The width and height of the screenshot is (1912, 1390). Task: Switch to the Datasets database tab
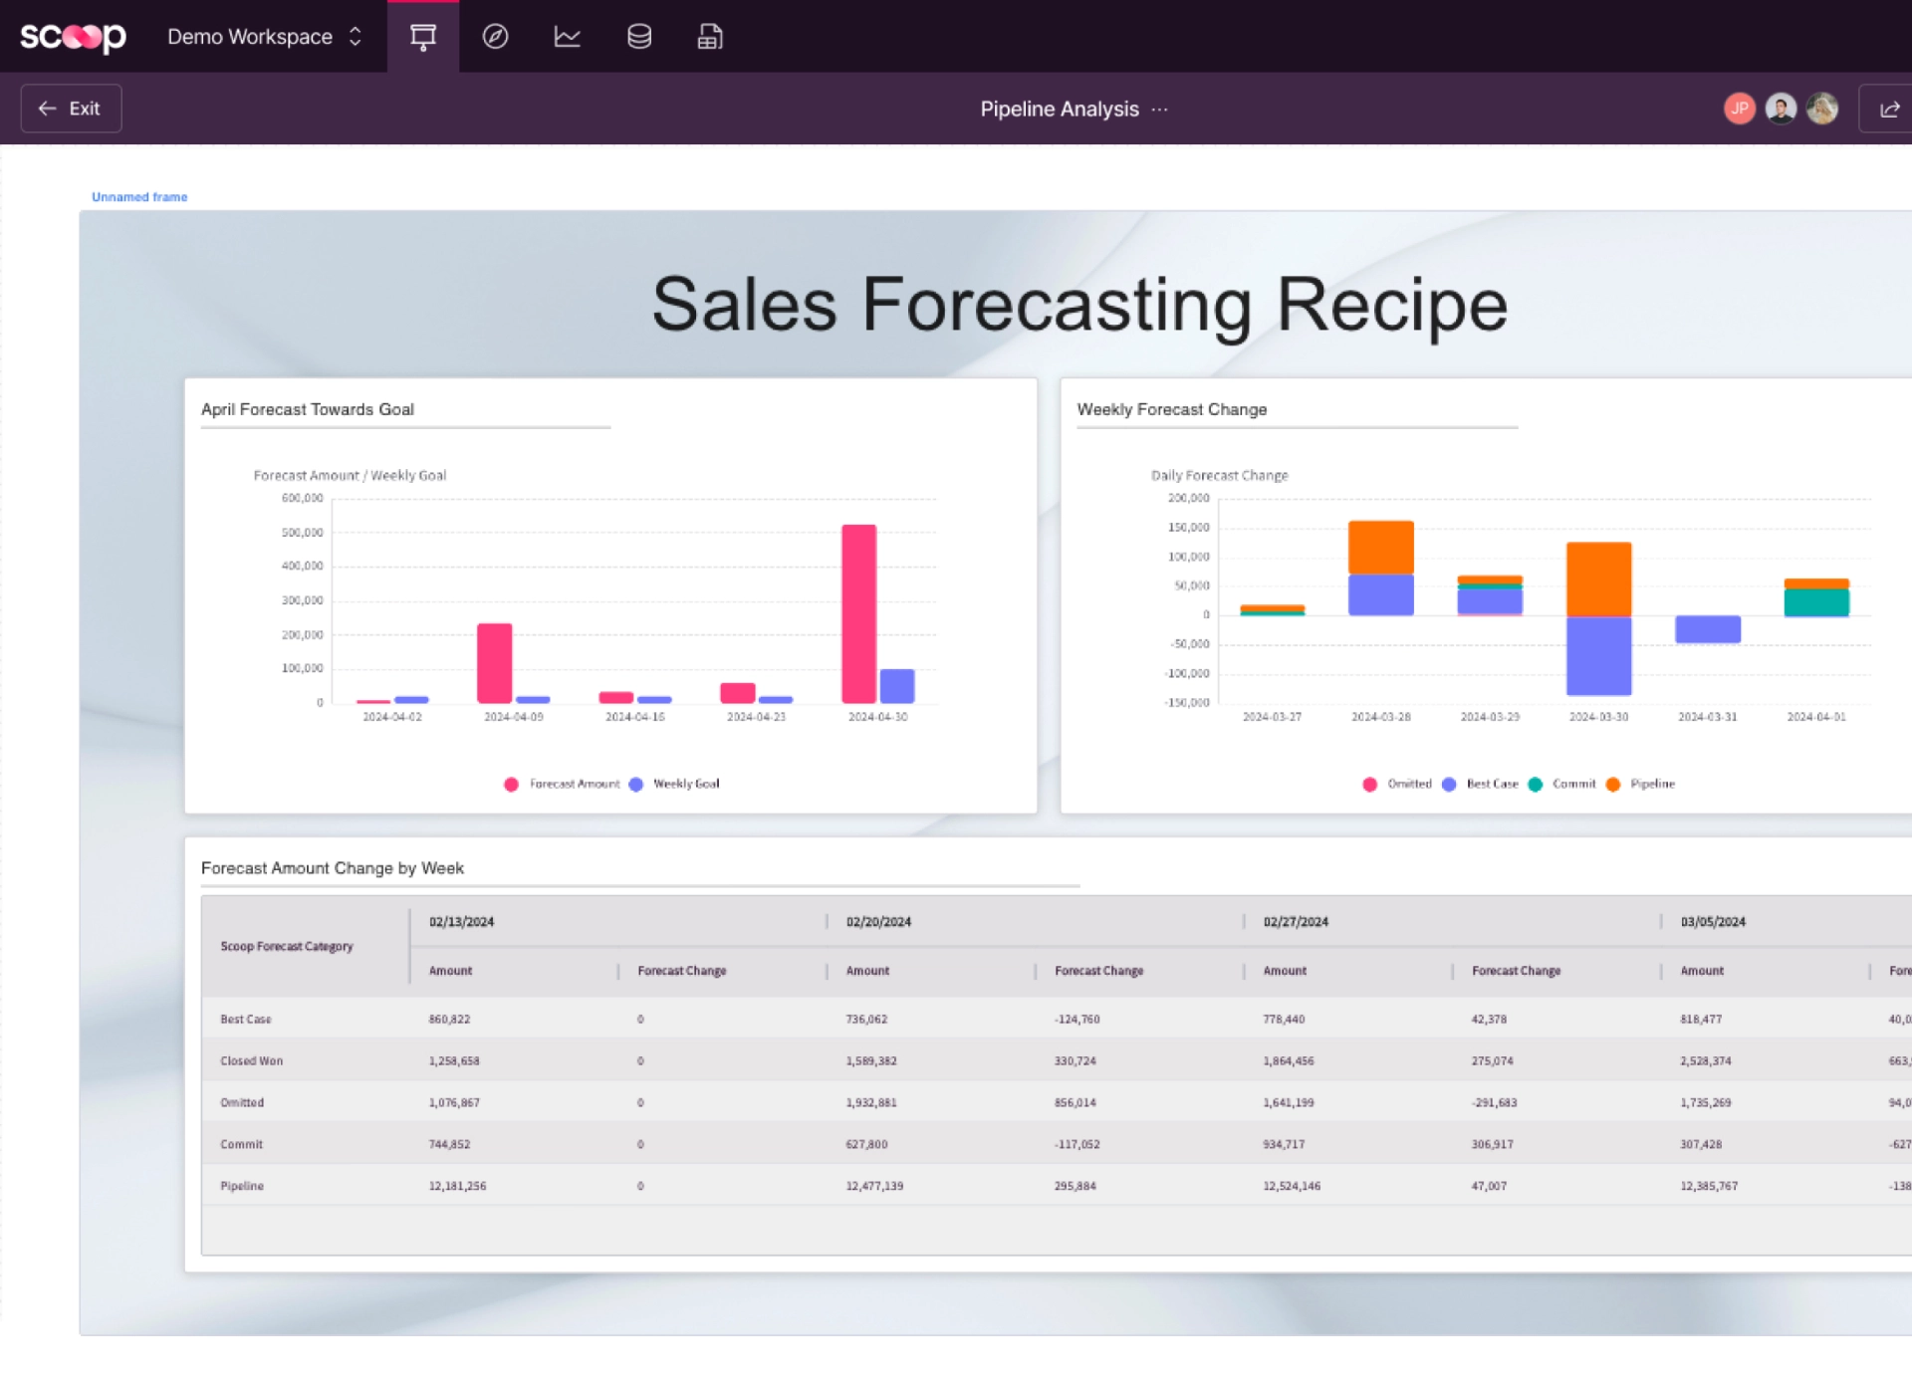[639, 36]
